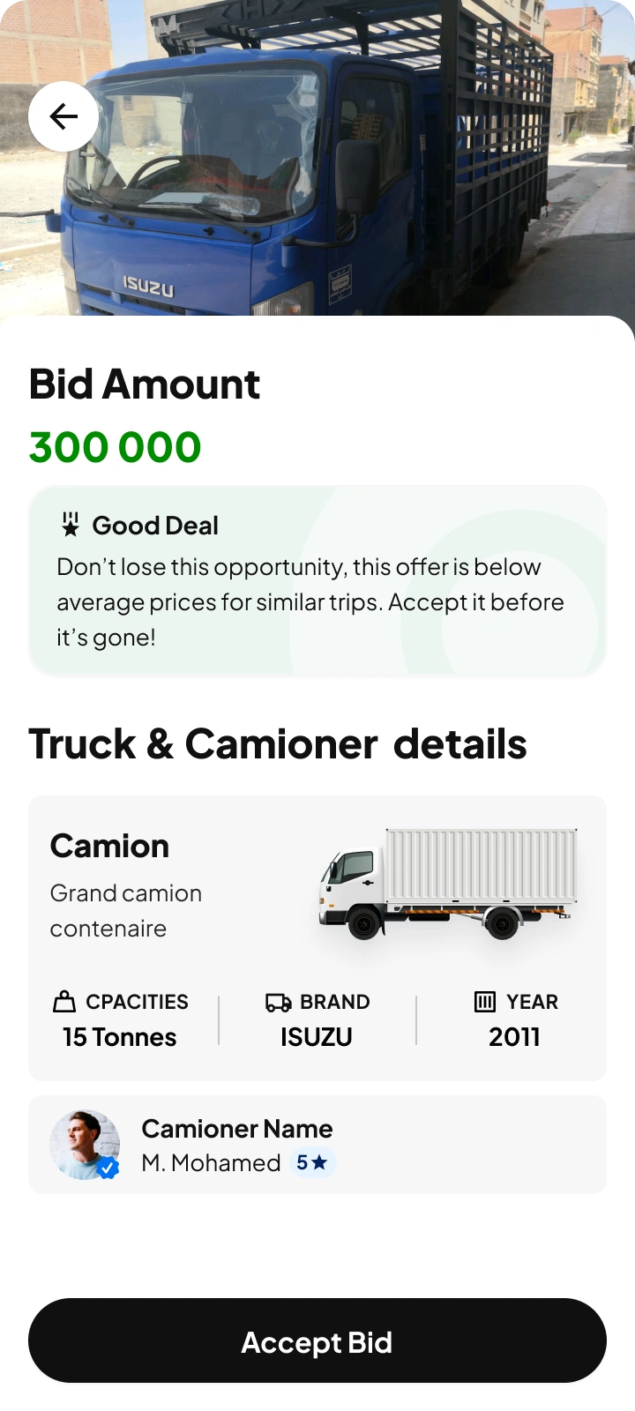Click the delivery truck icon beside BRAND
This screenshot has height=1411, width=635.
pyautogui.click(x=277, y=1002)
